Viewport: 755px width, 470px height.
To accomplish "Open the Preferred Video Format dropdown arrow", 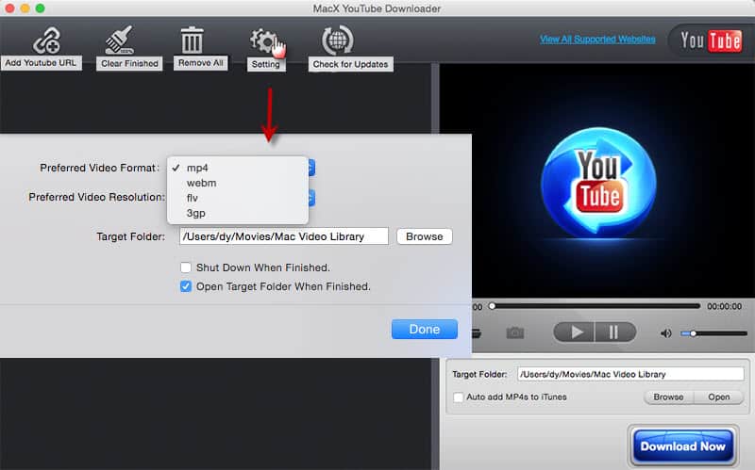I will (311, 168).
